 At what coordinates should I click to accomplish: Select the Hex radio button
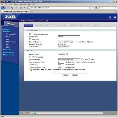tap(89, 59)
